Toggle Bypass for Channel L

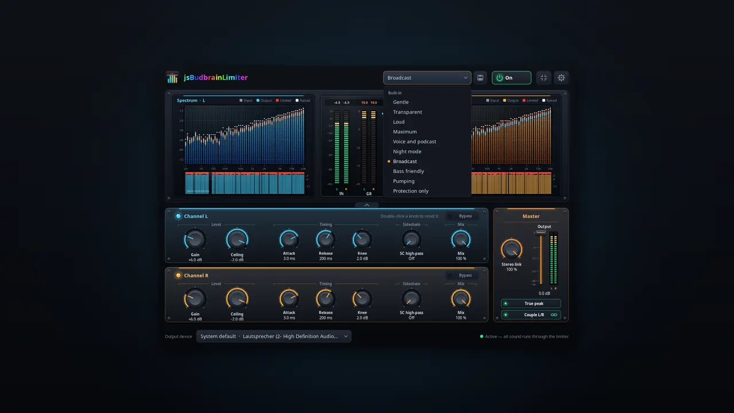coord(462,216)
